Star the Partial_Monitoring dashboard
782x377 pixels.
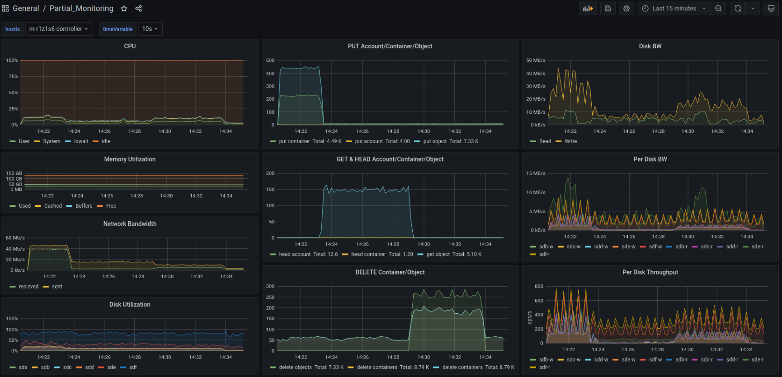coord(124,9)
